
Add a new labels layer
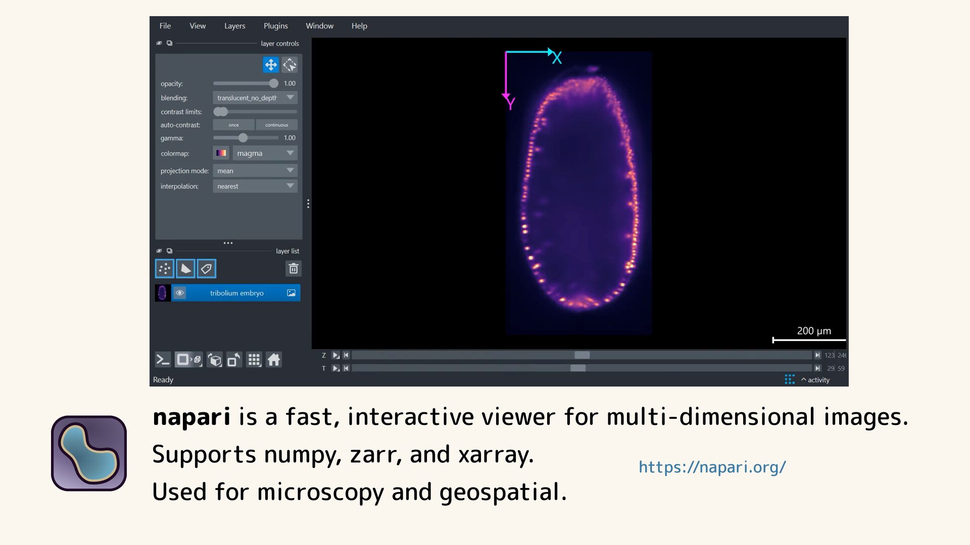pos(206,268)
